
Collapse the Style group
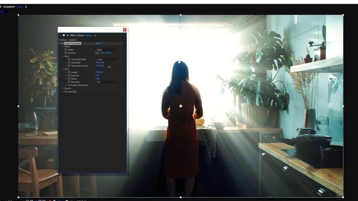[63, 69]
